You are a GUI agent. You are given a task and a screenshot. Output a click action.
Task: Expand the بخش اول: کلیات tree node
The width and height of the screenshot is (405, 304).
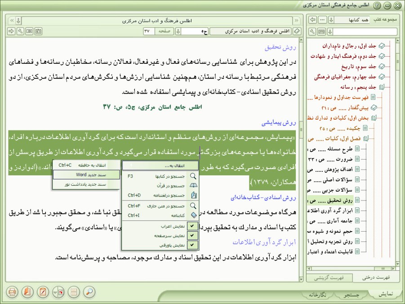click(x=374, y=118)
